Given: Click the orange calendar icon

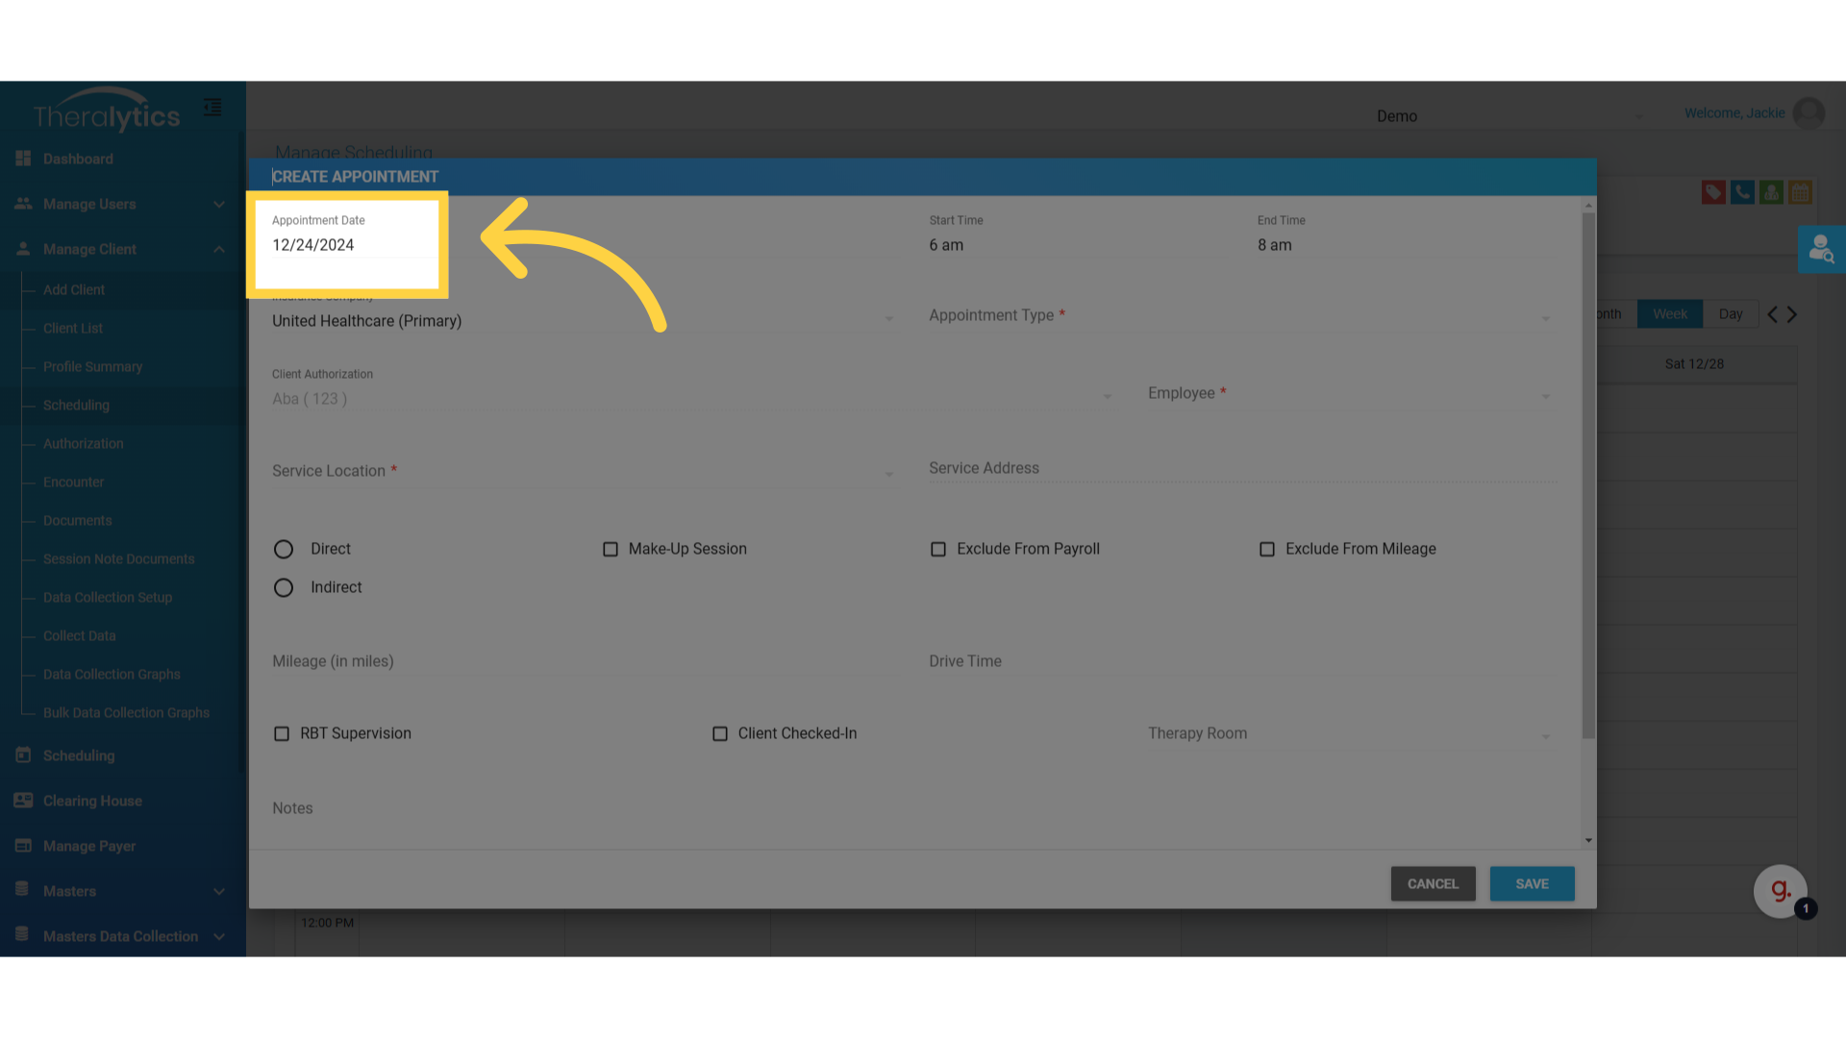Looking at the screenshot, I should click(x=1800, y=192).
